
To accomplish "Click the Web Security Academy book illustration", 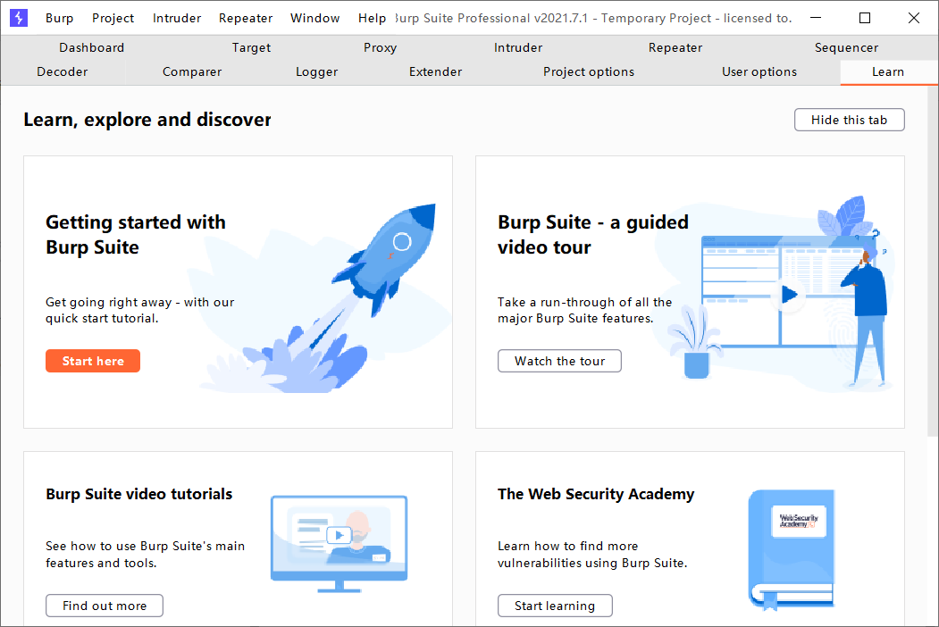I will tap(791, 550).
